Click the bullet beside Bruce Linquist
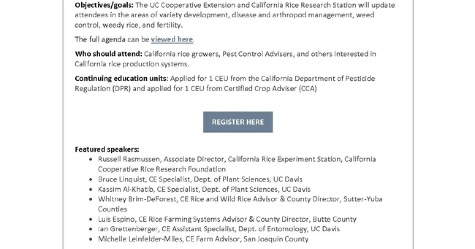 point(91,179)
